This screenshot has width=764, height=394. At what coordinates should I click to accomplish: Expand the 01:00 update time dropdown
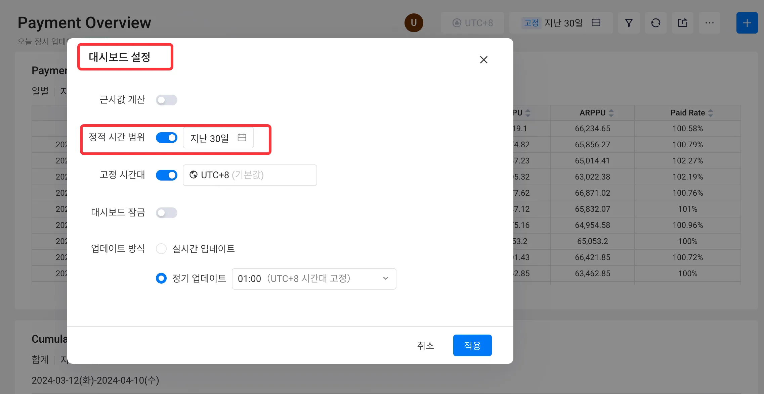(x=314, y=279)
